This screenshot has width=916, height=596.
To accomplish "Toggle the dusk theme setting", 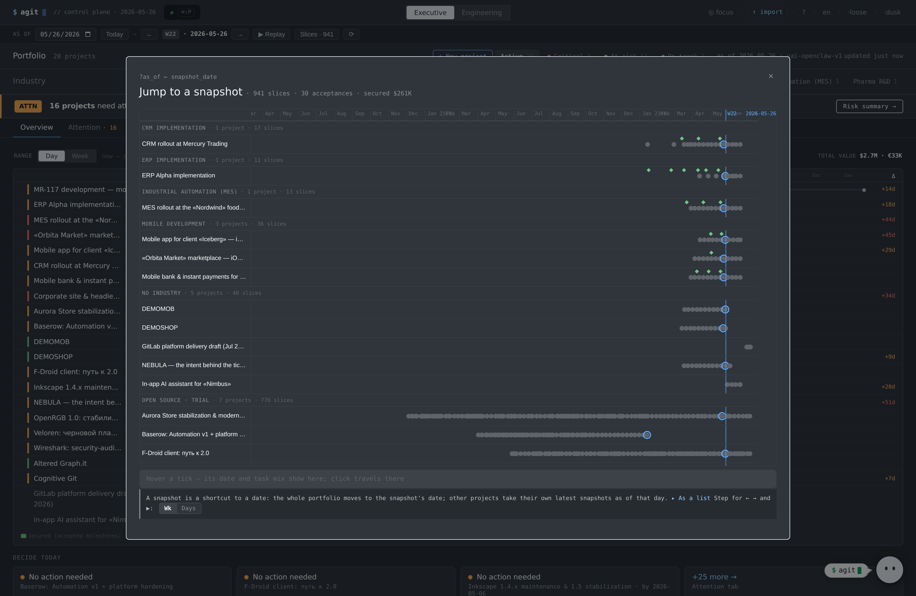I will [x=892, y=12].
